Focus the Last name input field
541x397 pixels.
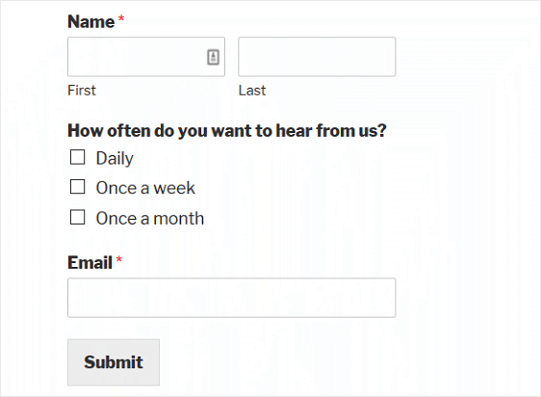[x=317, y=57]
